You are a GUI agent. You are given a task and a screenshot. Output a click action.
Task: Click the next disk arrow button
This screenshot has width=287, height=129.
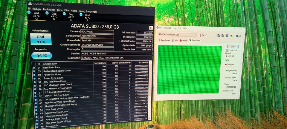pos(151,28)
